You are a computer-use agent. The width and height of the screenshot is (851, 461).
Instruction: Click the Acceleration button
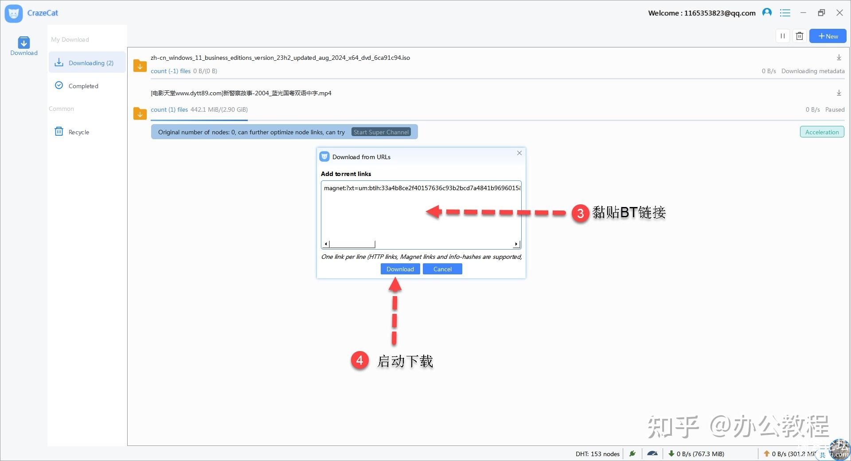point(822,132)
